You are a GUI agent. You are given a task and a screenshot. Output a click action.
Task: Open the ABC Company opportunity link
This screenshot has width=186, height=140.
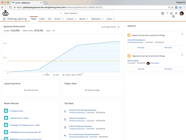(x=133, y=61)
